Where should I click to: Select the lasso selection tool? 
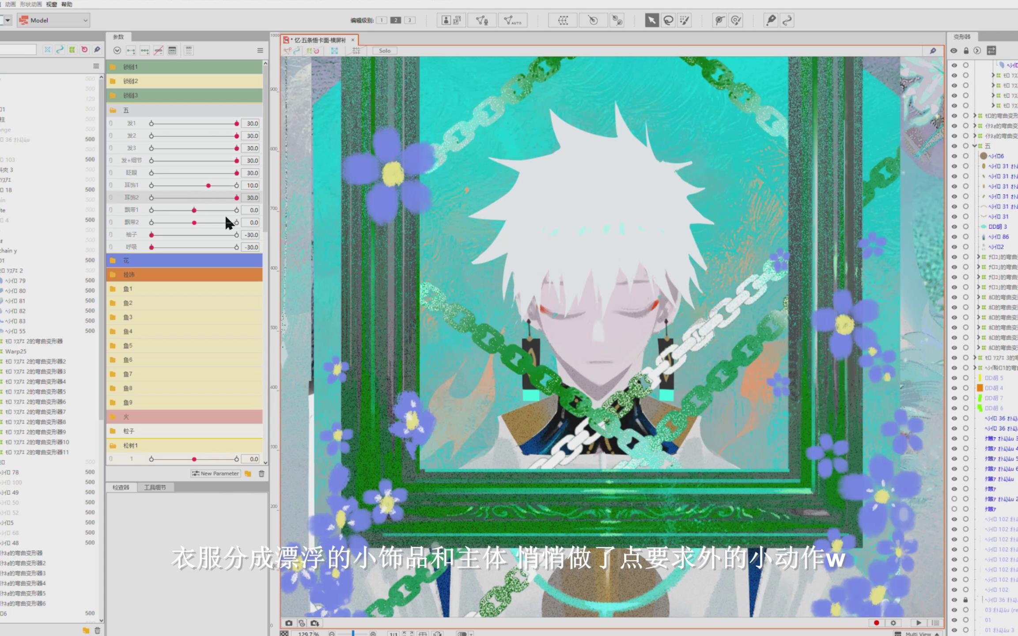pos(668,20)
